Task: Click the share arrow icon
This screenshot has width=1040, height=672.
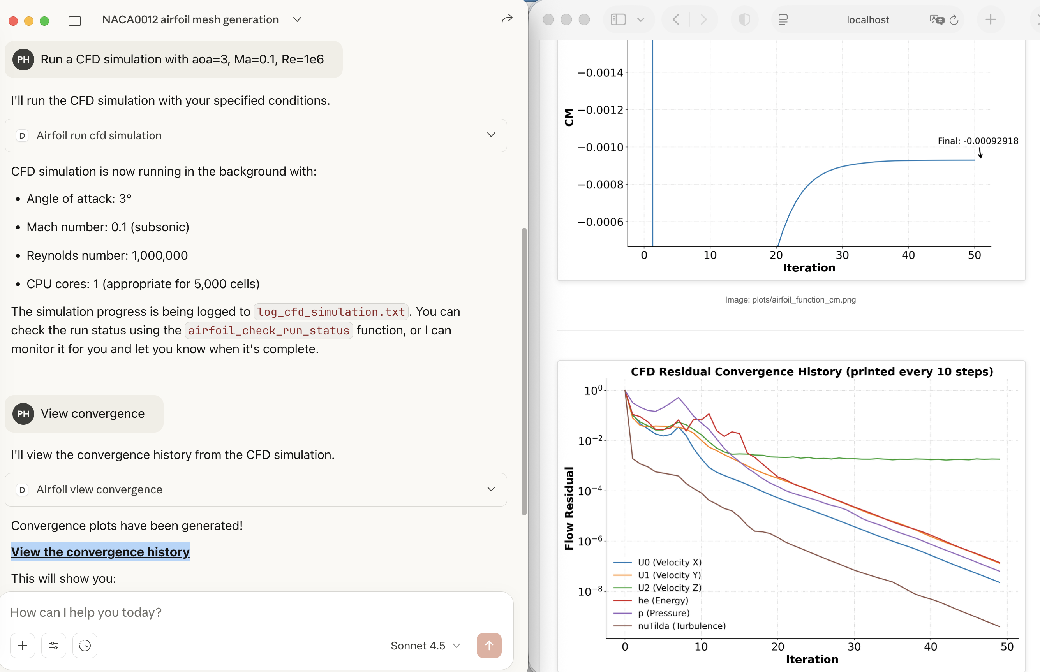Action: [x=506, y=19]
